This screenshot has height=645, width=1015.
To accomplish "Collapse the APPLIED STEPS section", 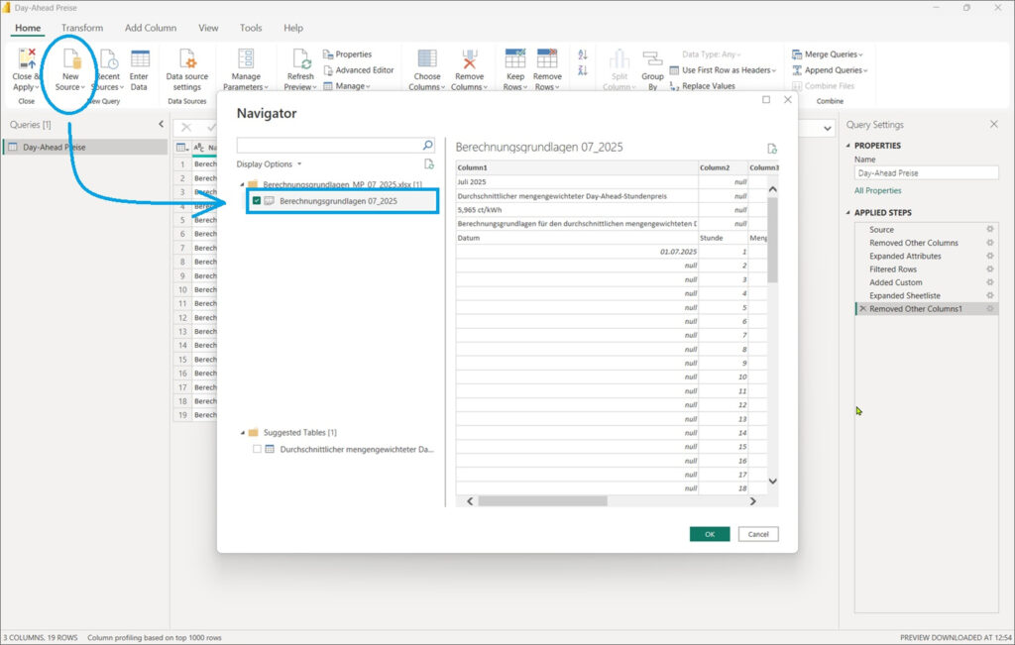I will 848,212.
